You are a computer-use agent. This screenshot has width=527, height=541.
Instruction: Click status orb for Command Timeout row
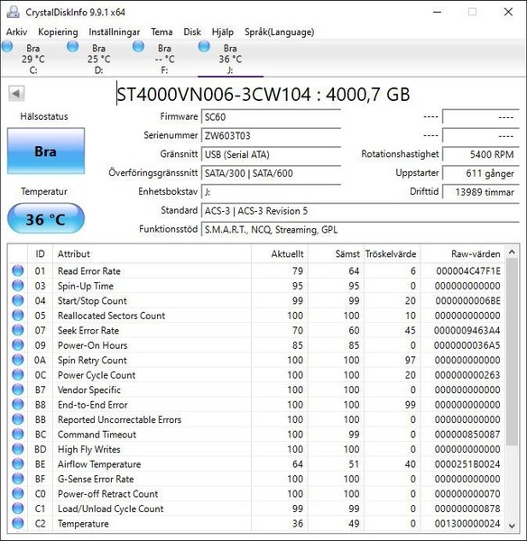pos(18,434)
